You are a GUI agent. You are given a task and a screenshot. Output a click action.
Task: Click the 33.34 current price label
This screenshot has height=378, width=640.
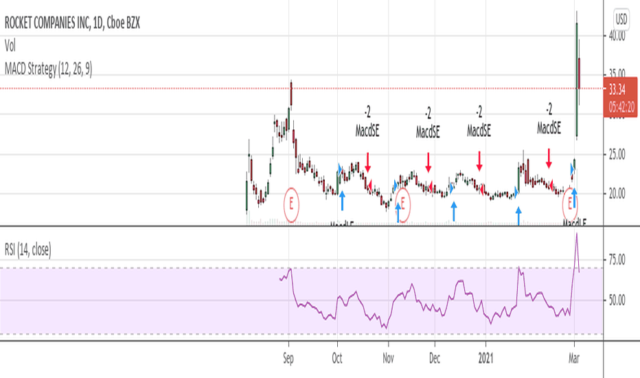tap(617, 89)
